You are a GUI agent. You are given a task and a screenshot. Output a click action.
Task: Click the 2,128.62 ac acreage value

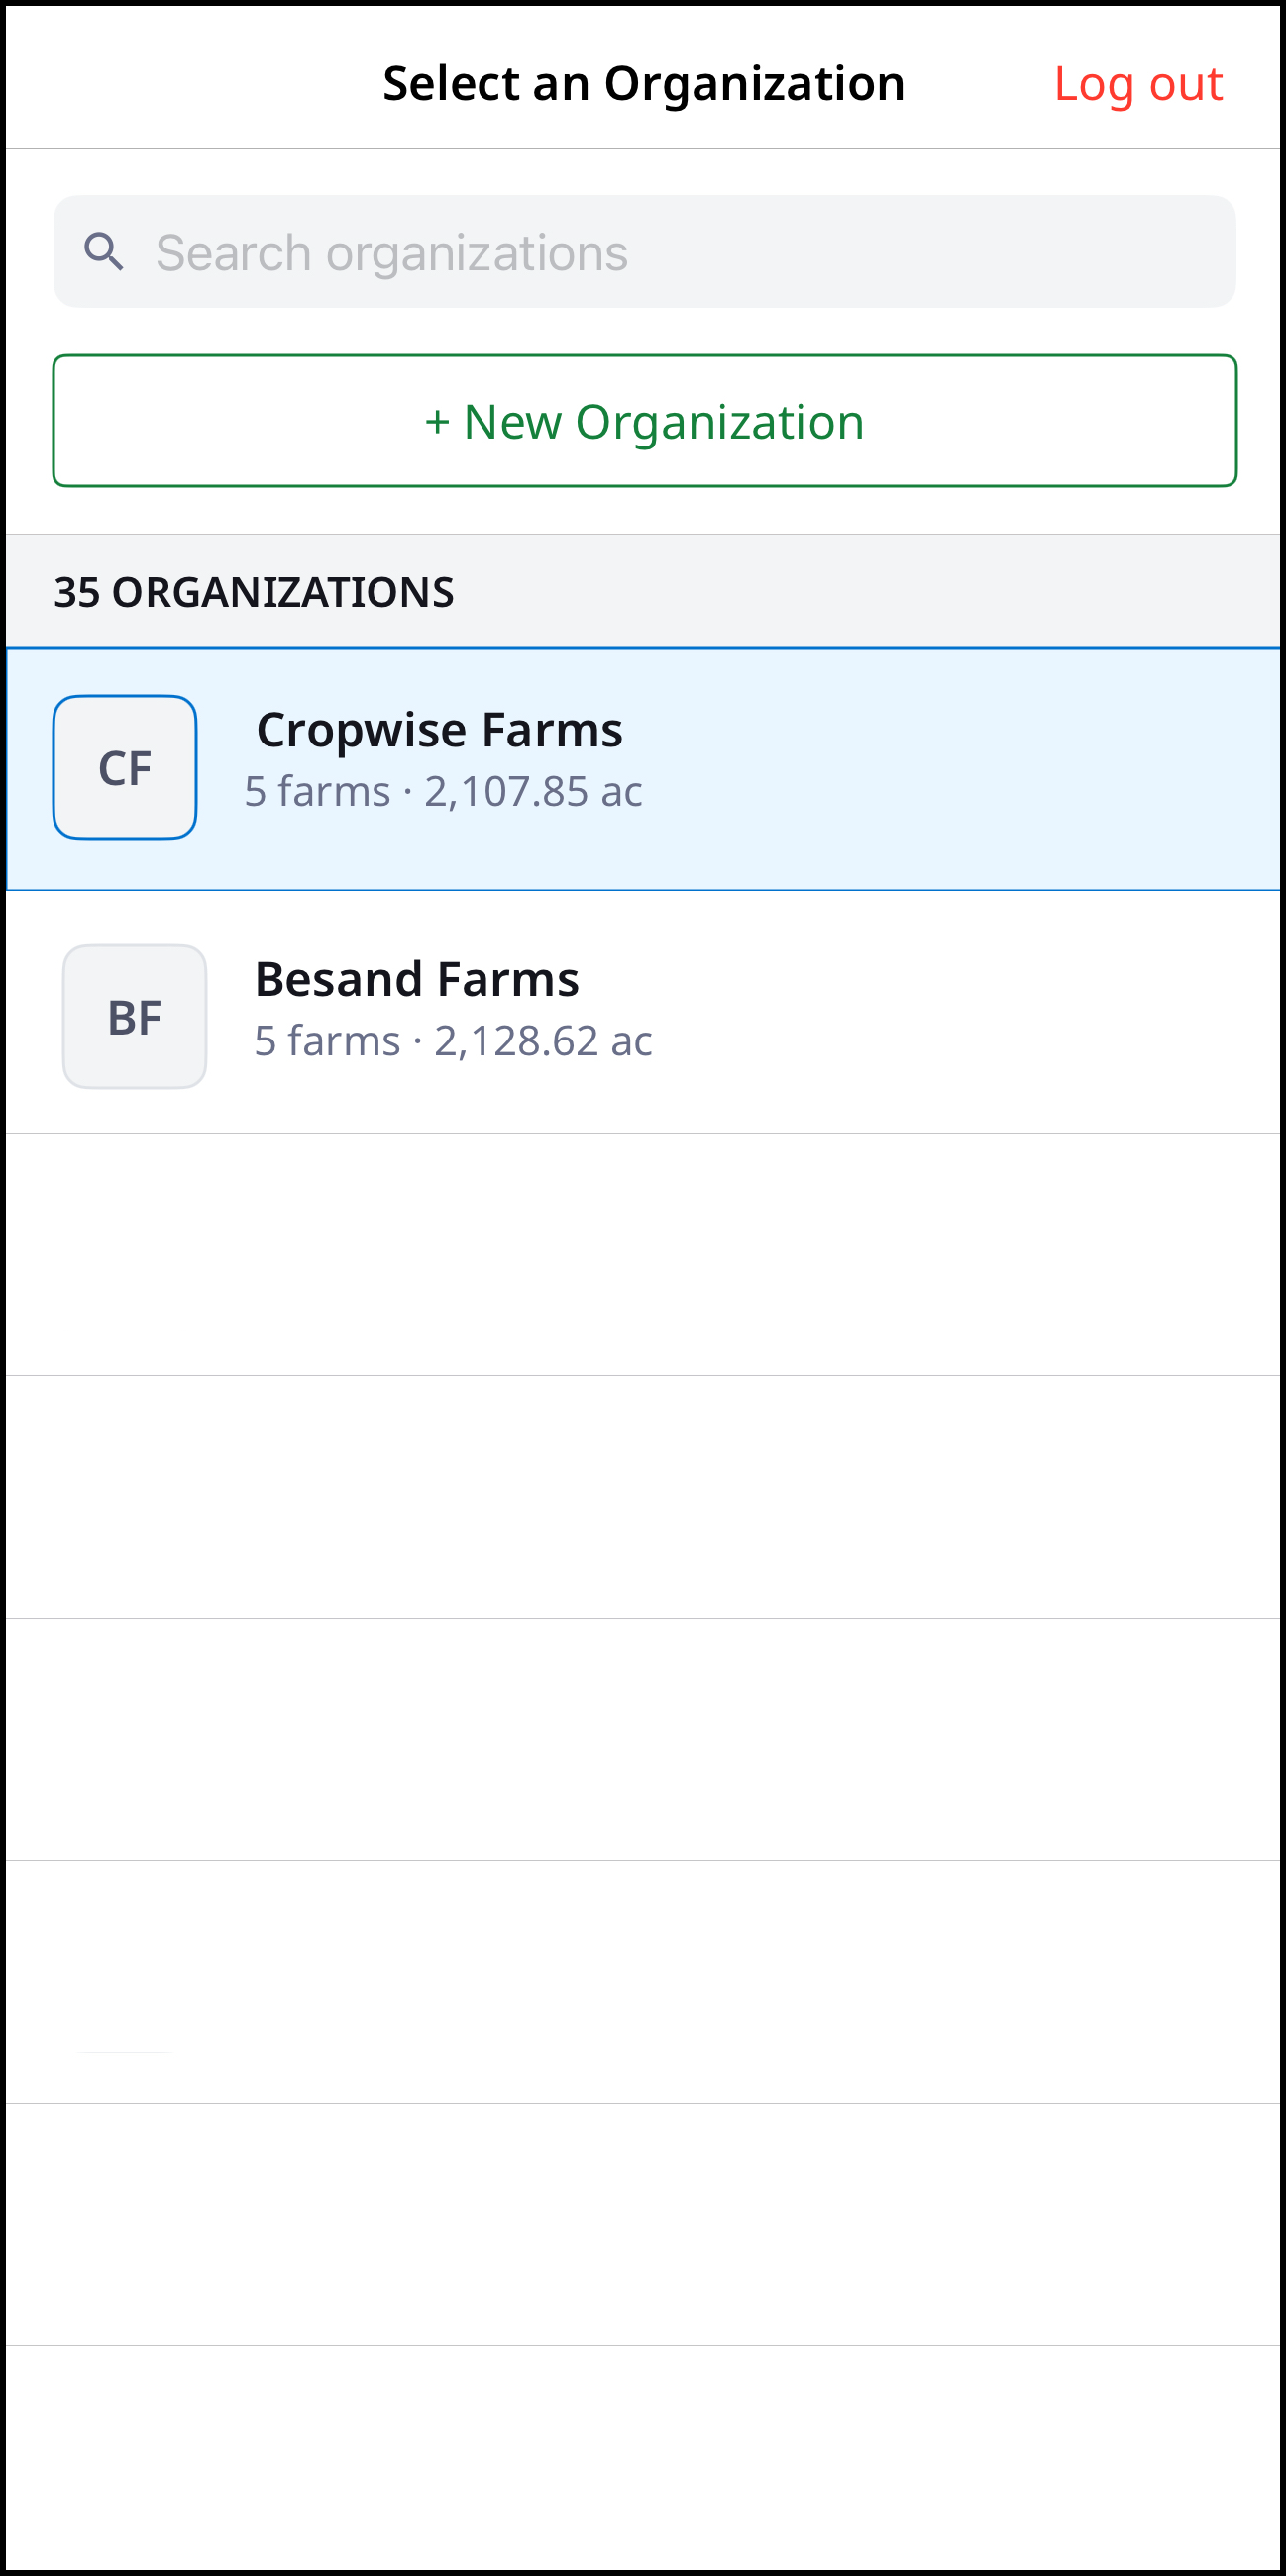click(x=542, y=1041)
